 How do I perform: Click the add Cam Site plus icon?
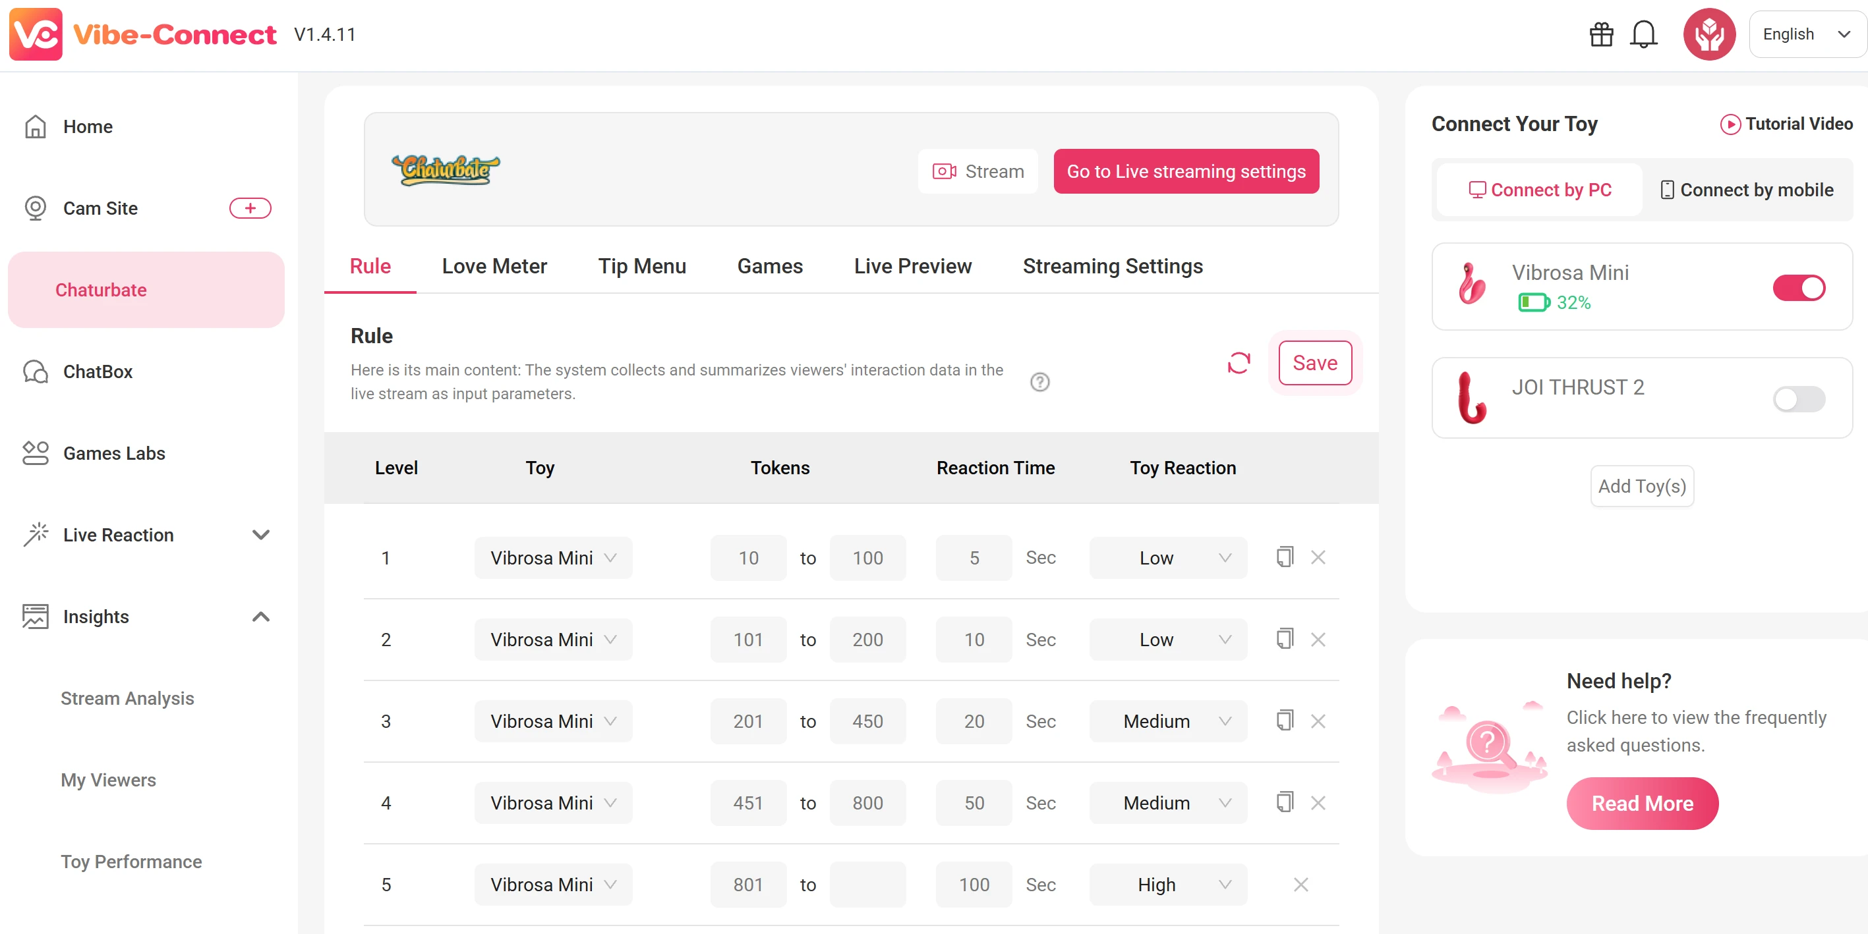(x=250, y=208)
